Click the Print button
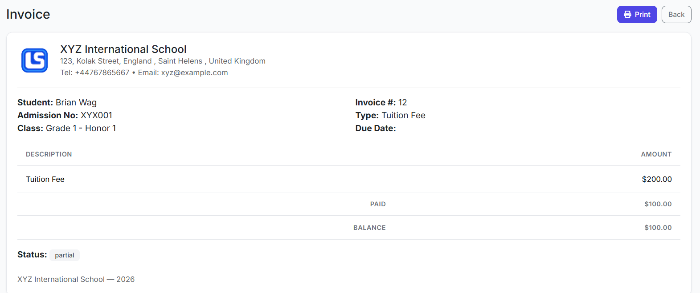The width and height of the screenshot is (700, 293). coord(637,15)
